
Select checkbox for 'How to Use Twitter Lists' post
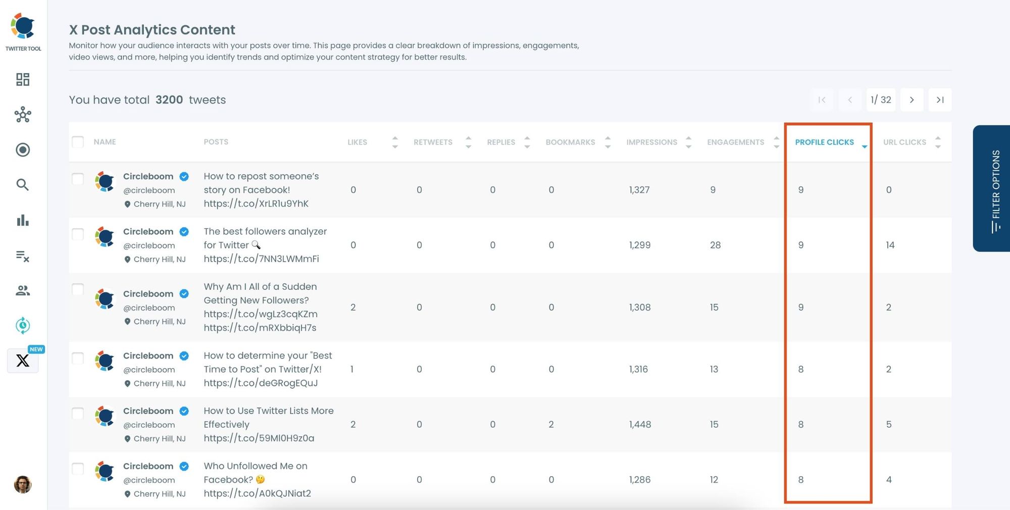(x=78, y=414)
